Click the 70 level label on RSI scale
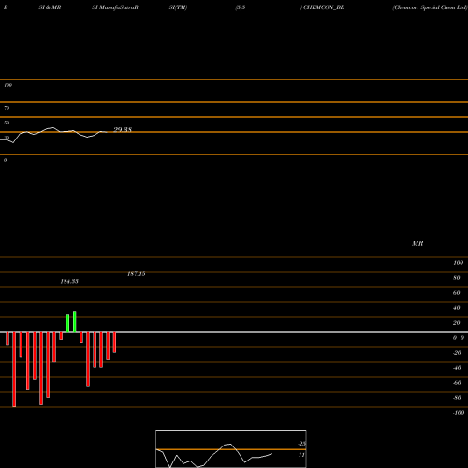 click(7, 108)
